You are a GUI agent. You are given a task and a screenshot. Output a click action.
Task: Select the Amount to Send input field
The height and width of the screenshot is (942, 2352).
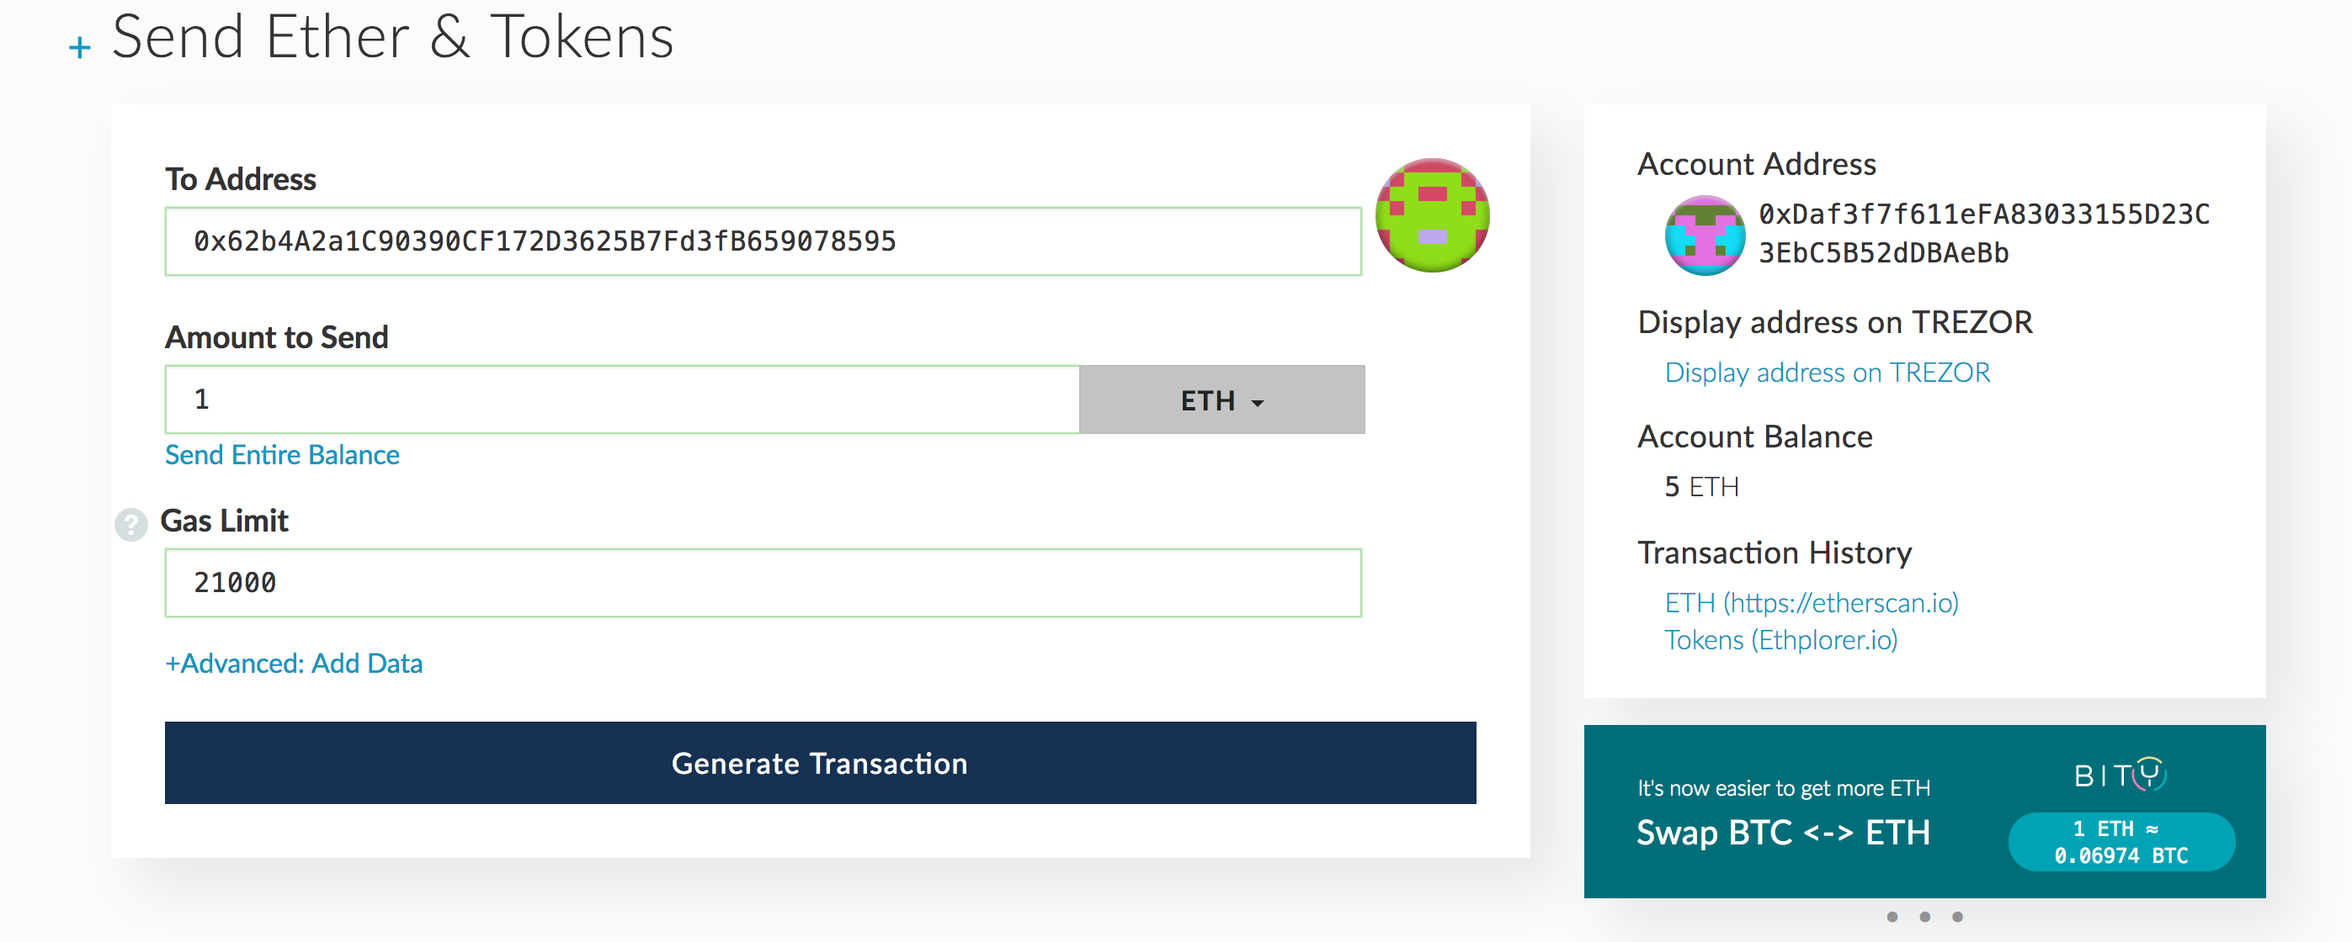pos(622,400)
